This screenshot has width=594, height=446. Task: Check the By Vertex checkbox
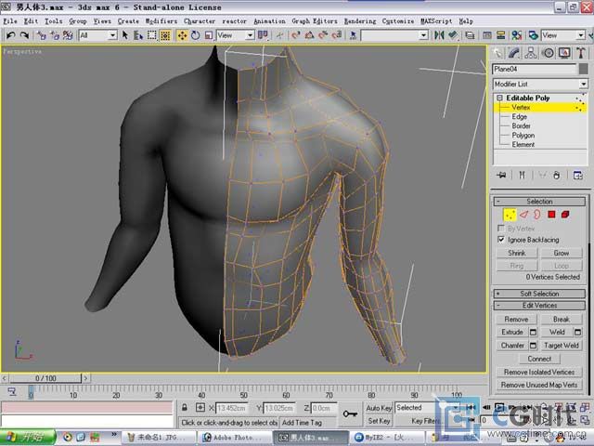point(501,229)
